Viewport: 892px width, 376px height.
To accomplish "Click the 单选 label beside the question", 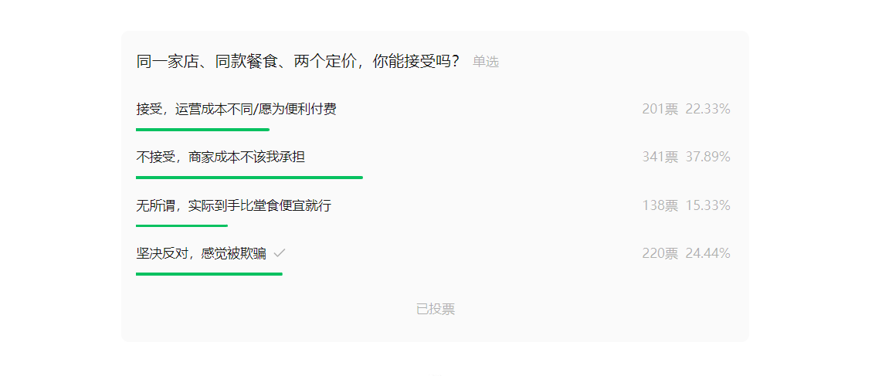I will tap(486, 62).
